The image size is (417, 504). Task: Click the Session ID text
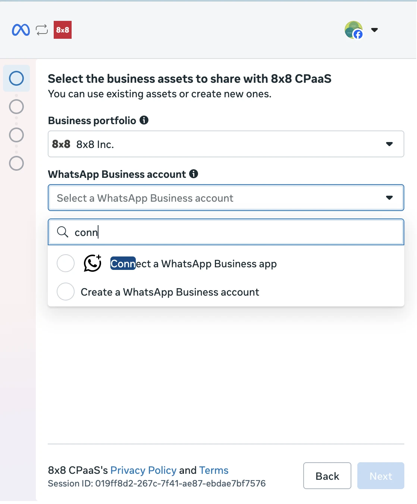(157, 483)
